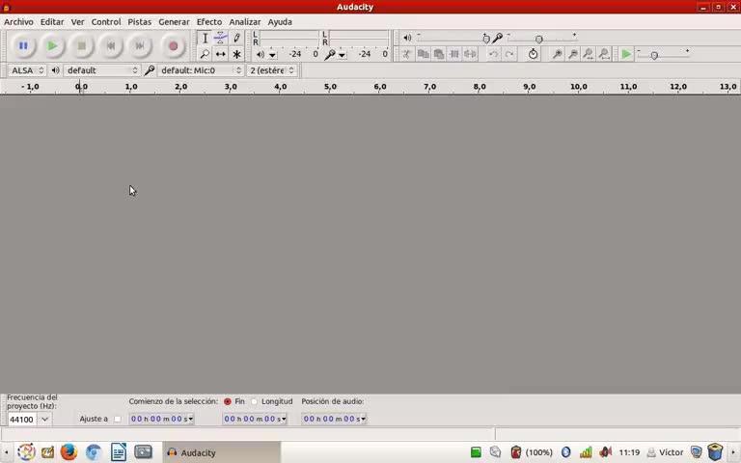Click the Cut scissors icon
This screenshot has width=741, height=463.
pyautogui.click(x=406, y=54)
